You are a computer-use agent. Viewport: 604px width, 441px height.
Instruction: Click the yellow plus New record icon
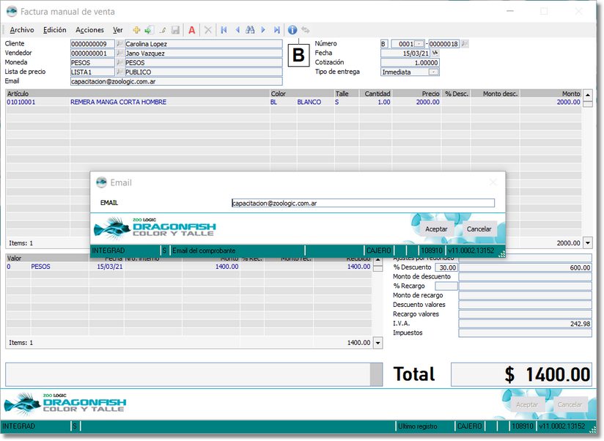coord(136,30)
